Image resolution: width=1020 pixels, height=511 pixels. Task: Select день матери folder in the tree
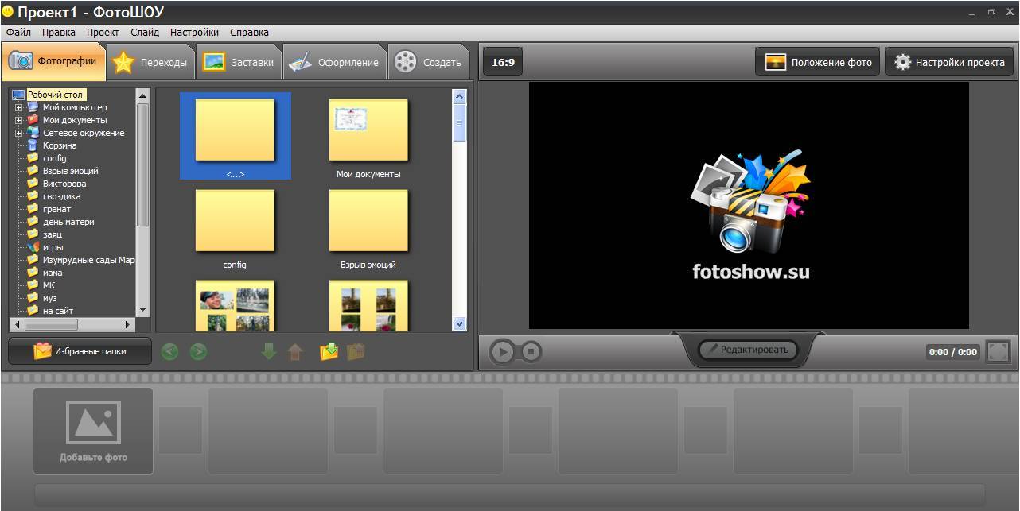(x=68, y=222)
